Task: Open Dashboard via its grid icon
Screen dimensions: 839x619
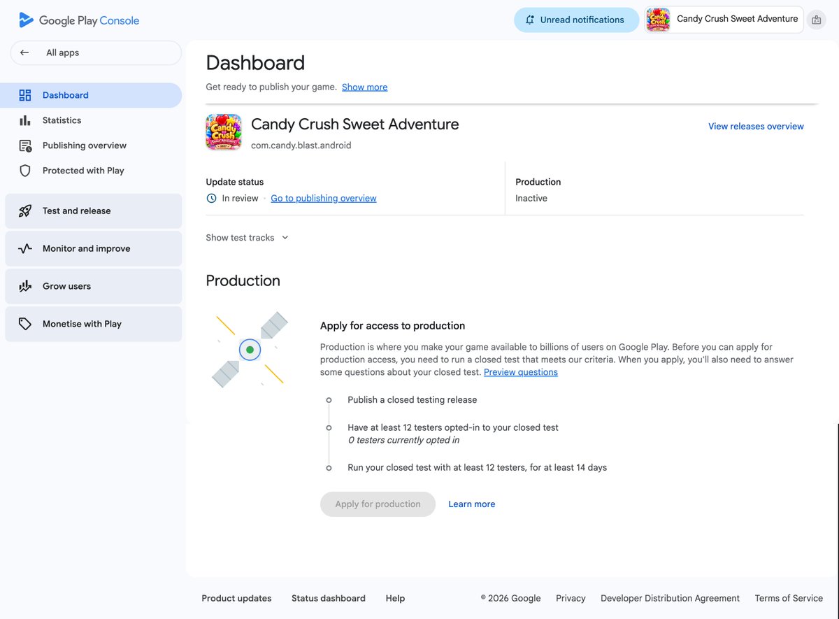Action: click(25, 95)
